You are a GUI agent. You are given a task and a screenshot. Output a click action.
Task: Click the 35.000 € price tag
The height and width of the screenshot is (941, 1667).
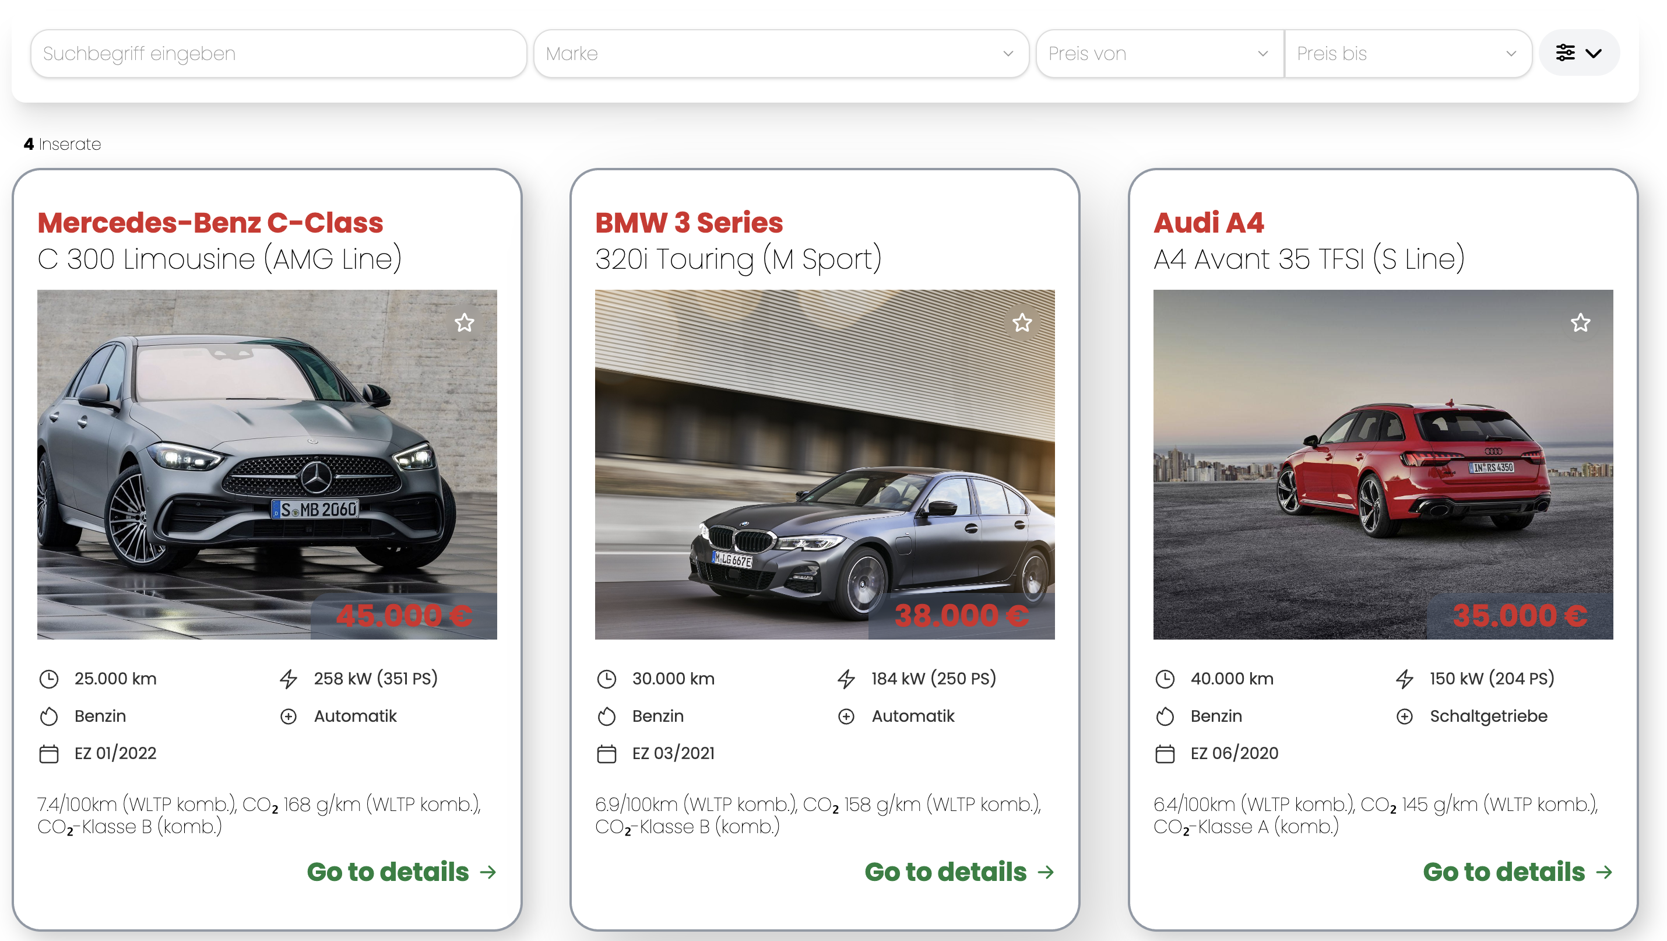pos(1520,616)
